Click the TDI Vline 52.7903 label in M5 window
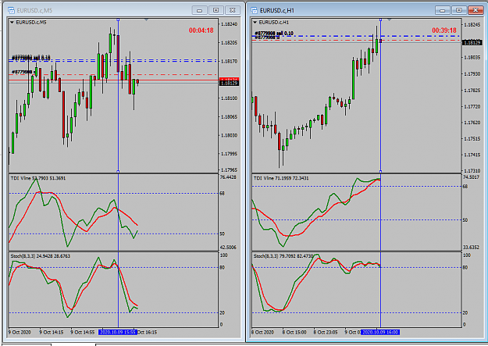Viewport: 488px width, 346px height. point(38,178)
